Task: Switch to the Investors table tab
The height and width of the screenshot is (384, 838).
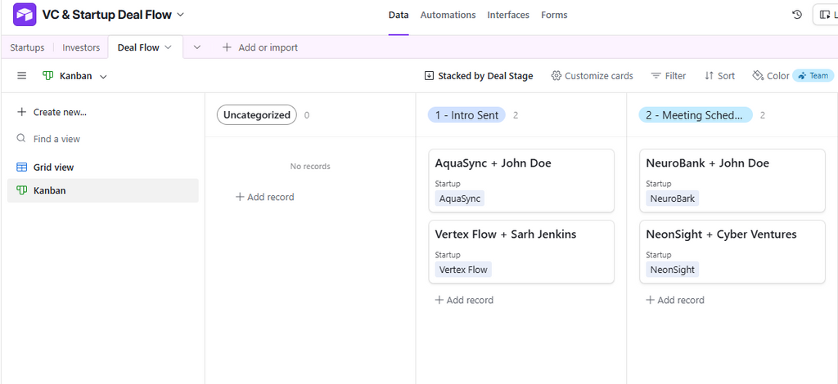Action: (81, 47)
